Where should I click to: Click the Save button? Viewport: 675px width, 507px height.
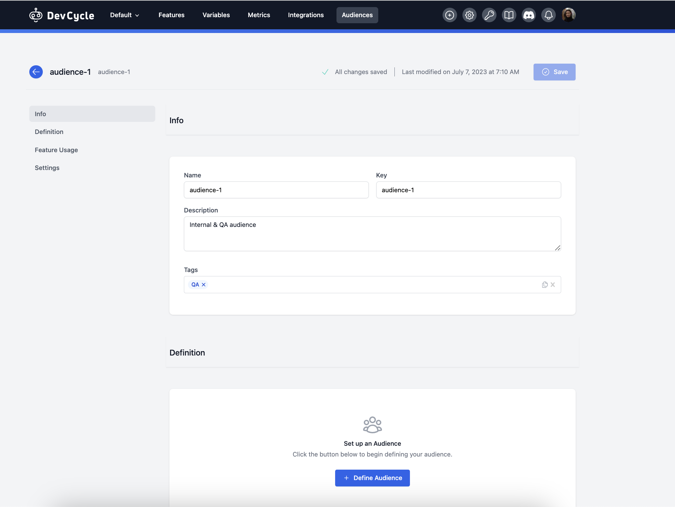click(x=554, y=72)
